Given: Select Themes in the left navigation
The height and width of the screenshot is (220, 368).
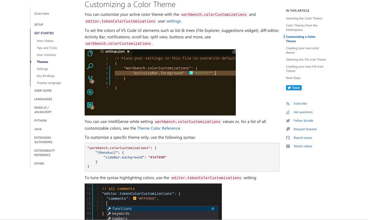Looking at the screenshot, I should [x=42, y=62].
